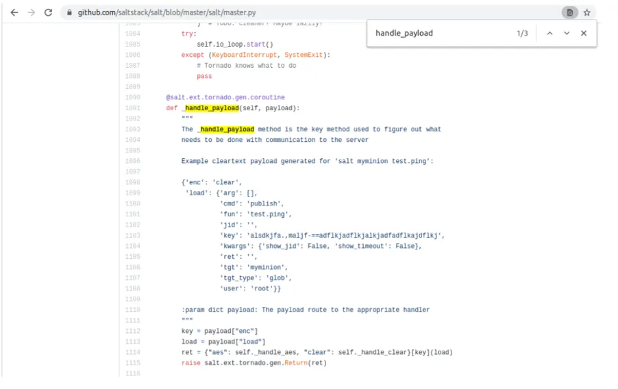Click highlighted handle_payload in docstring

[227, 129]
